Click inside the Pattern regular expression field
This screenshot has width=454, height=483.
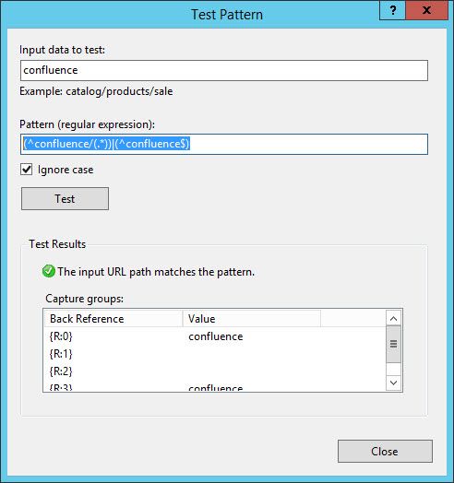pyautogui.click(x=224, y=144)
